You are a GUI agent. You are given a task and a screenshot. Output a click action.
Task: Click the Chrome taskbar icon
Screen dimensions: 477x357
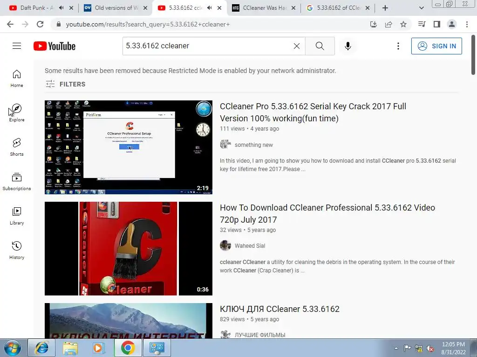[x=128, y=348]
